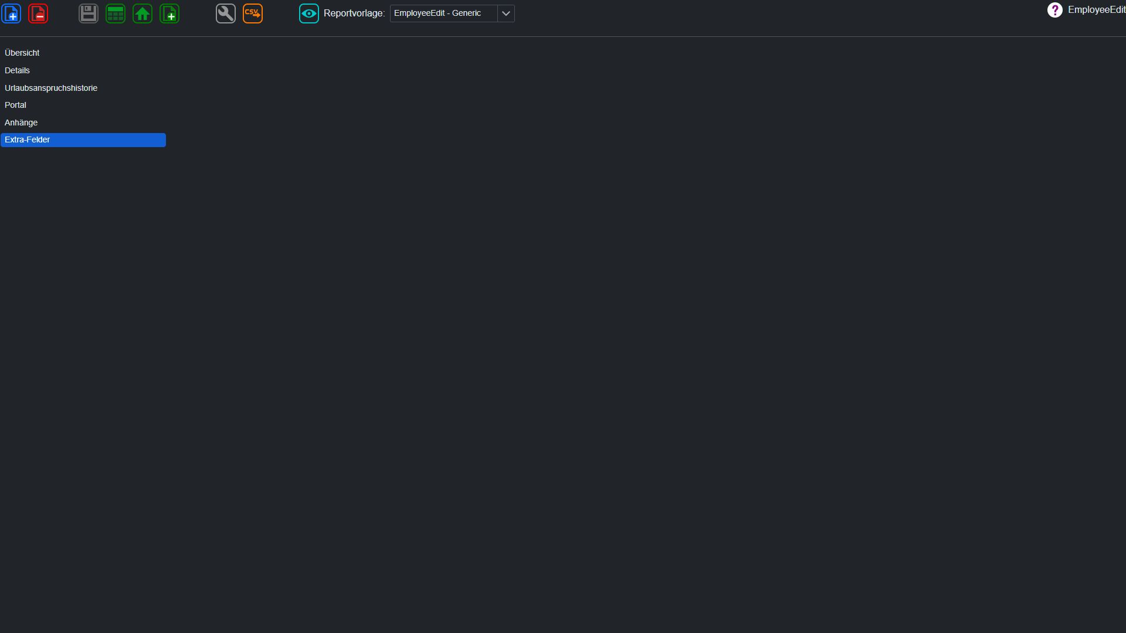1126x633 pixels.
Task: Switch to the Übersicht section
Action: [22, 53]
